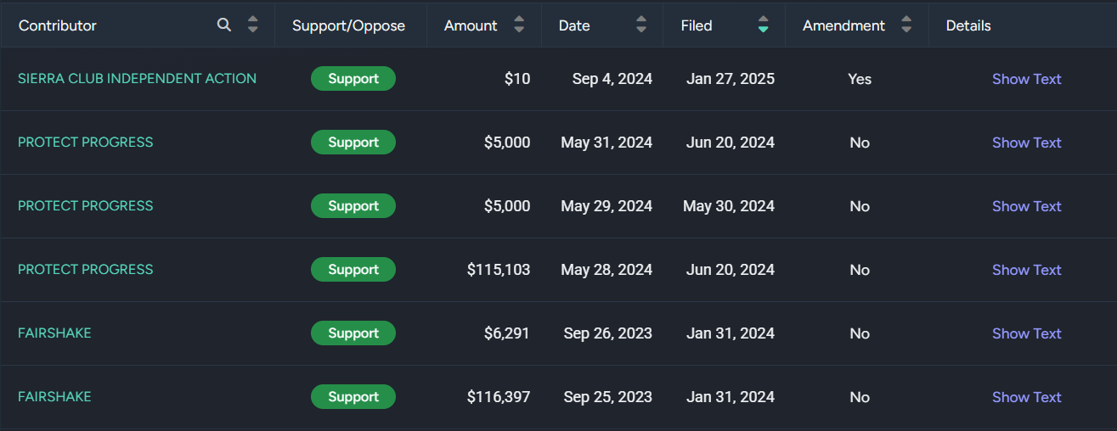Click Support badge in Sierra Club row
Screen dimensions: 1117x431
353,79
